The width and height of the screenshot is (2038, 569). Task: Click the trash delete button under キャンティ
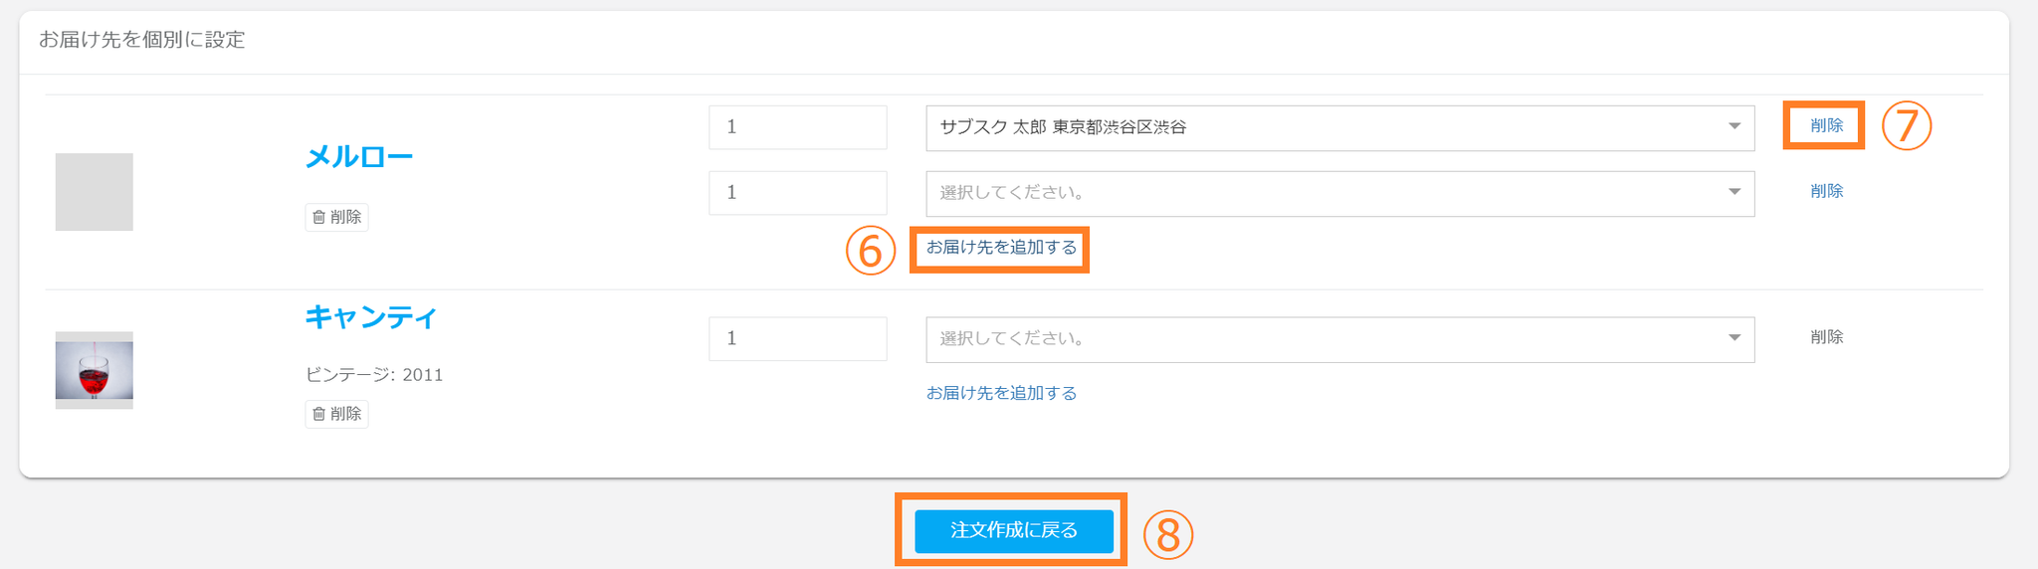(336, 414)
